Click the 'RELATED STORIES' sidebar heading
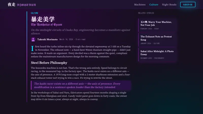Image resolution: width=203 pixels, height=114 pixels. tap(146, 13)
